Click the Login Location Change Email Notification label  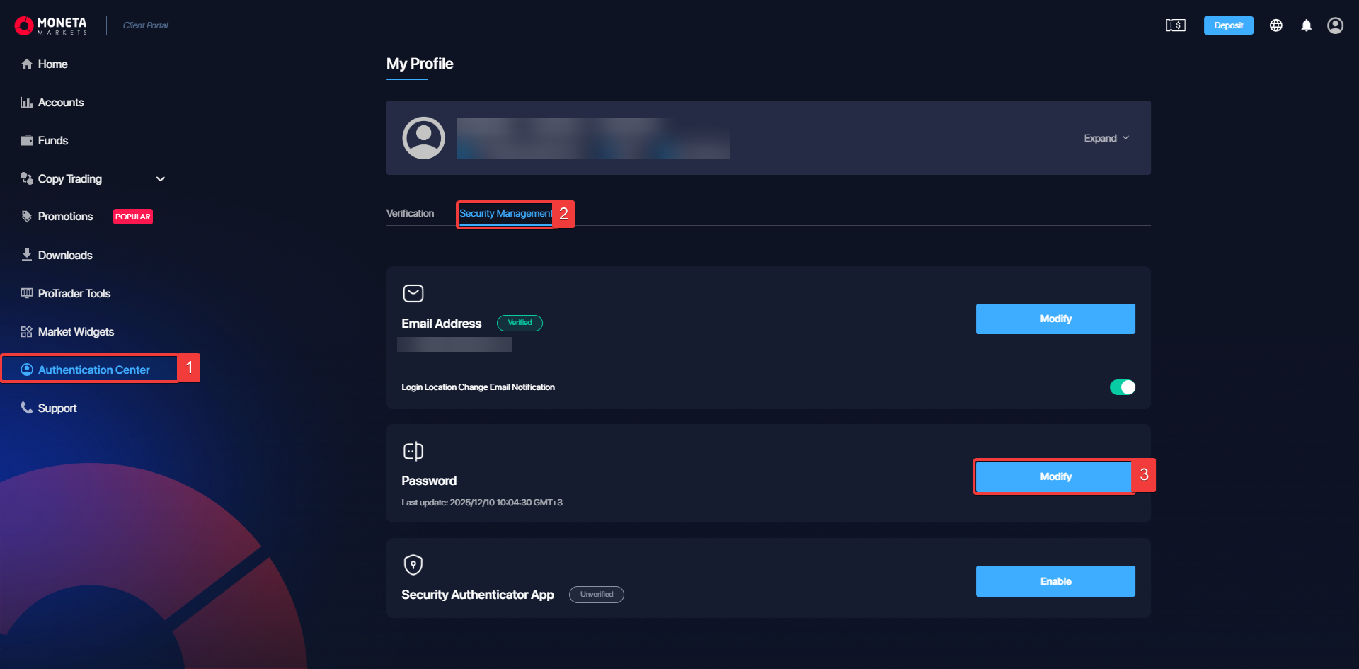point(478,387)
